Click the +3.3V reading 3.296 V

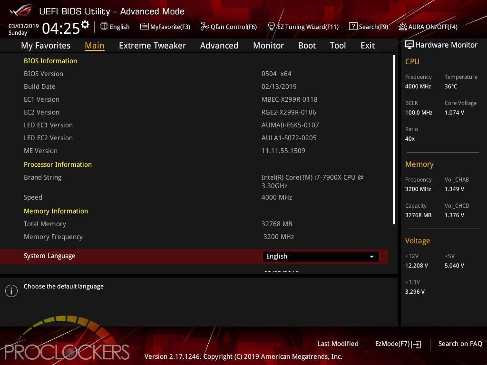pos(415,291)
